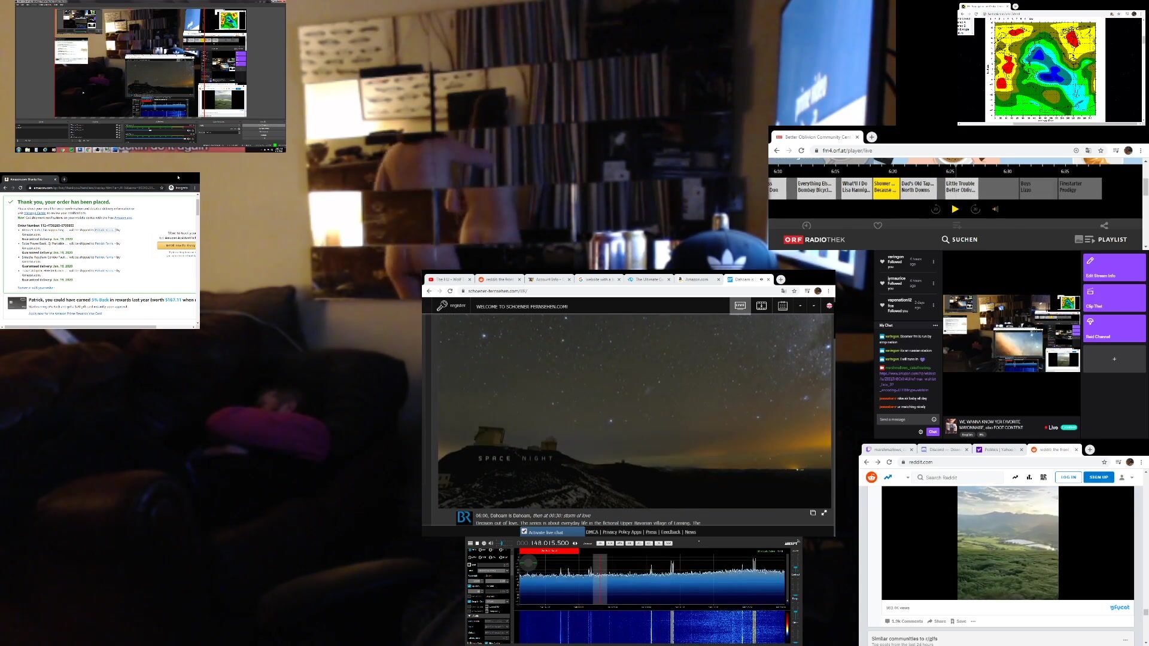Click LOG IN on Reddit
The height and width of the screenshot is (646, 1149).
tap(1068, 477)
